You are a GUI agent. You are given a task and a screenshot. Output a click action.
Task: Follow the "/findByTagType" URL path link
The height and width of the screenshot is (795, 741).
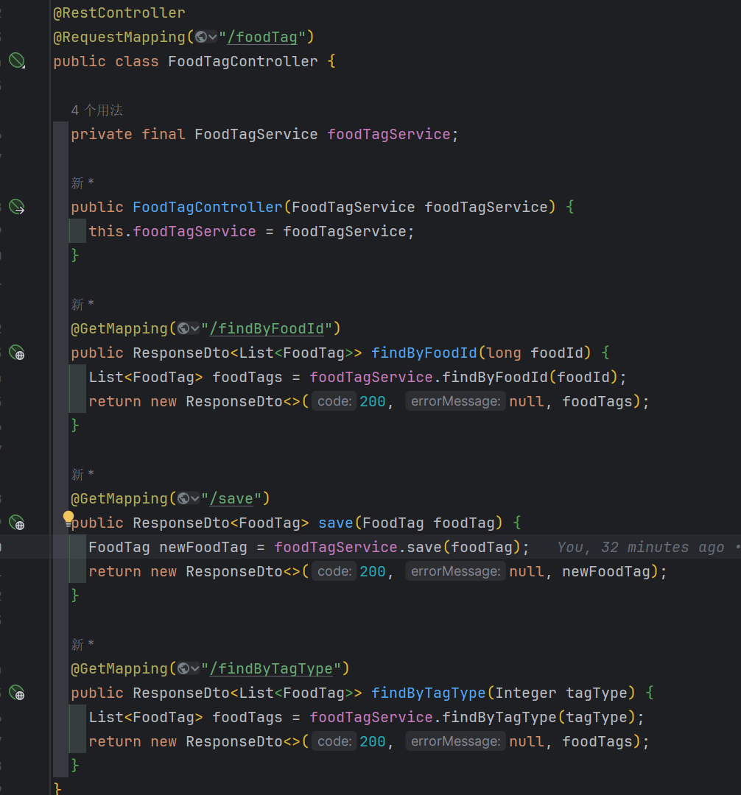point(271,668)
